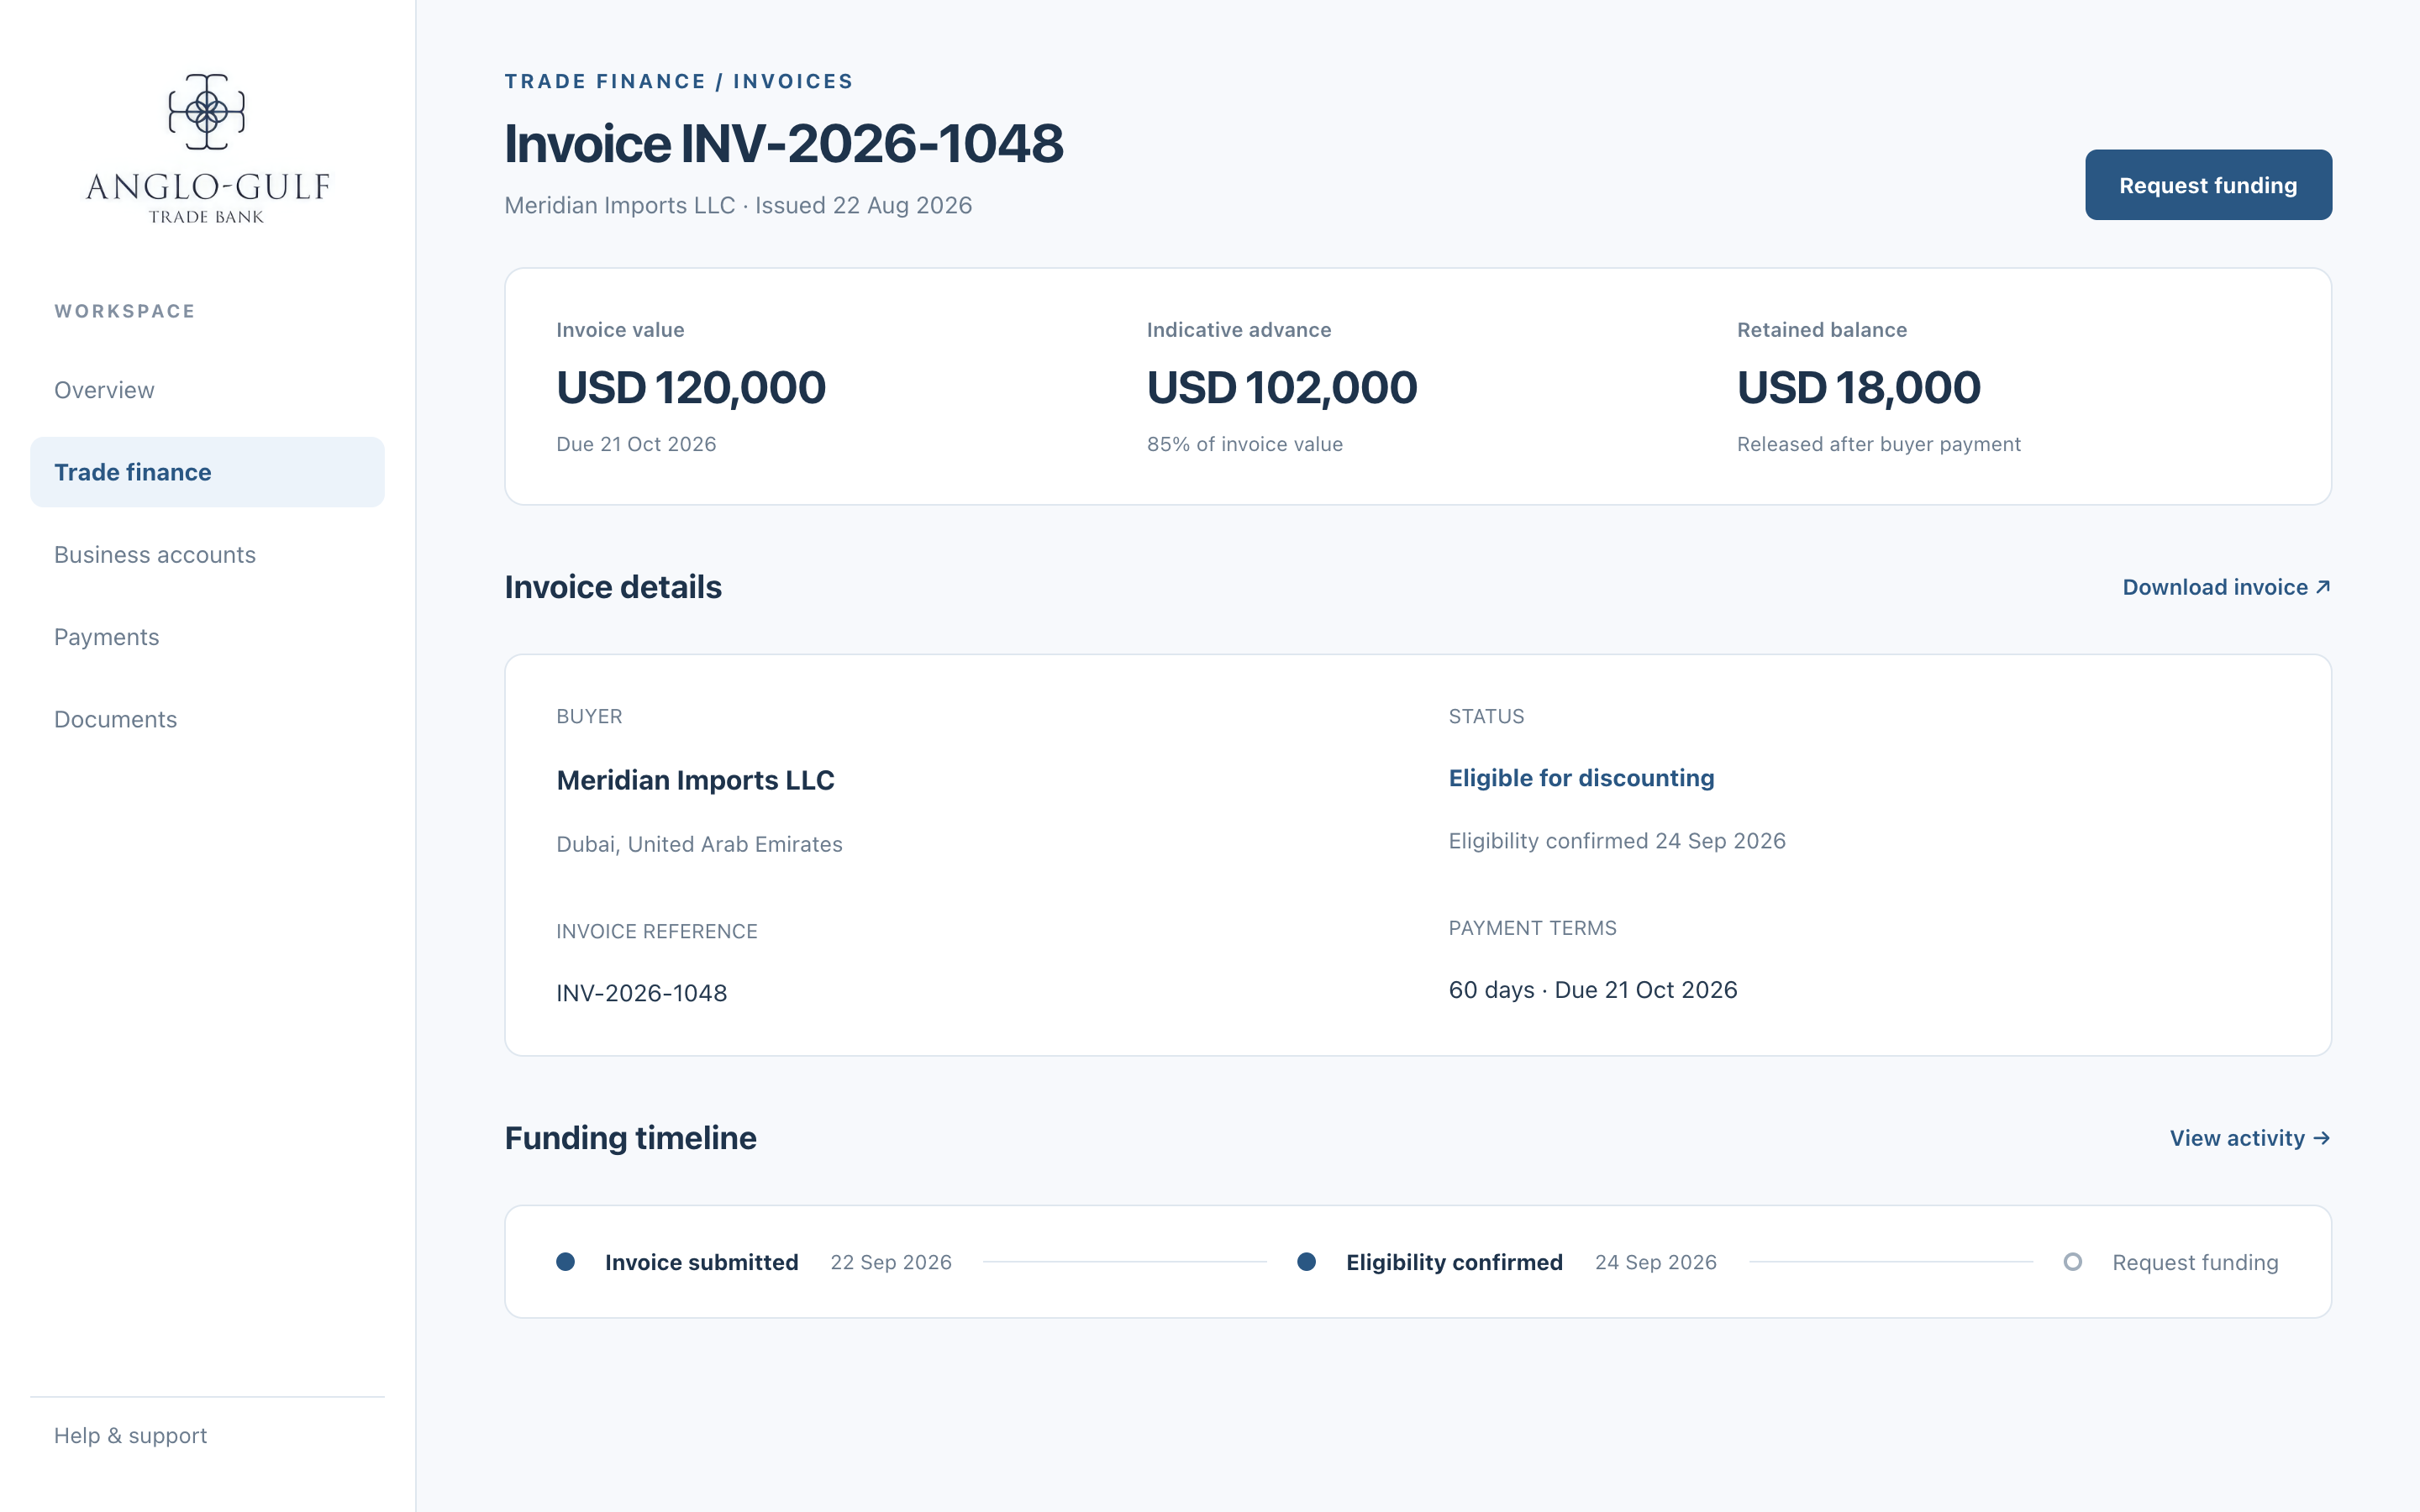Click the USD 102,000 indicative advance

pos(1282,388)
